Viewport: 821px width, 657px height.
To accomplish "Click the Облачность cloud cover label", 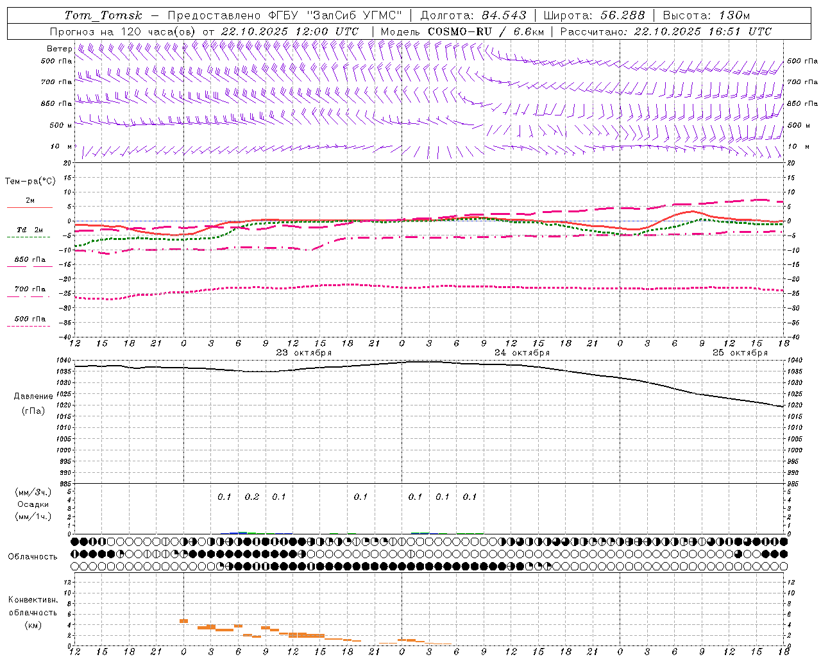I will point(33,557).
